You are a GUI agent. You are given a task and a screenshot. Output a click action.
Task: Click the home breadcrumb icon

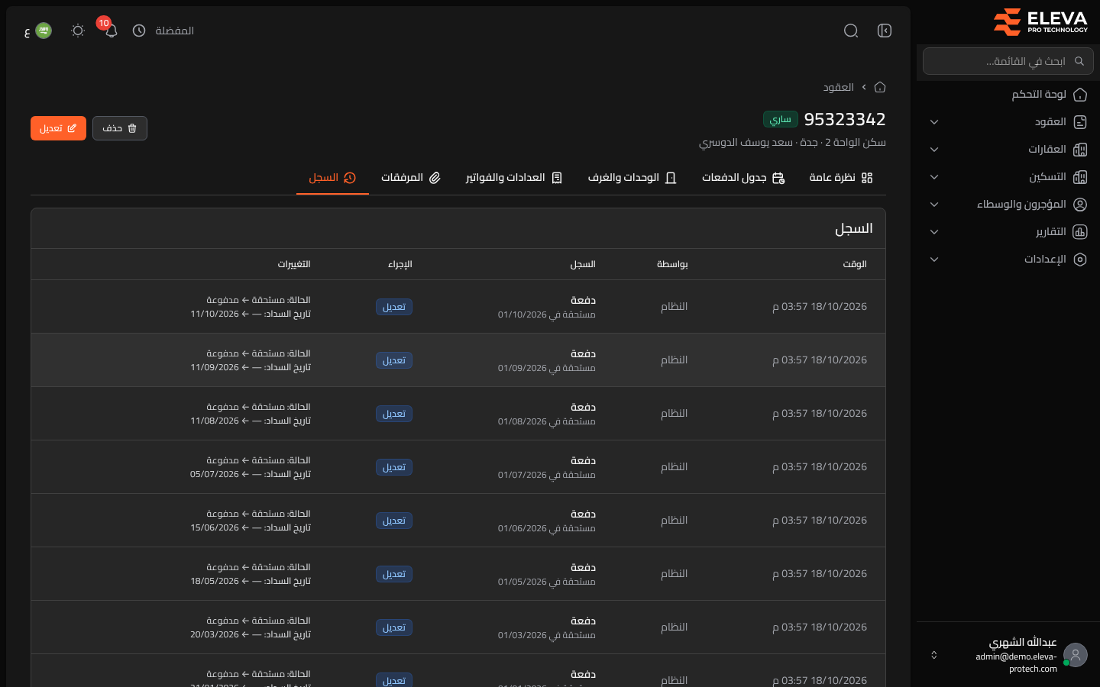[x=880, y=87]
